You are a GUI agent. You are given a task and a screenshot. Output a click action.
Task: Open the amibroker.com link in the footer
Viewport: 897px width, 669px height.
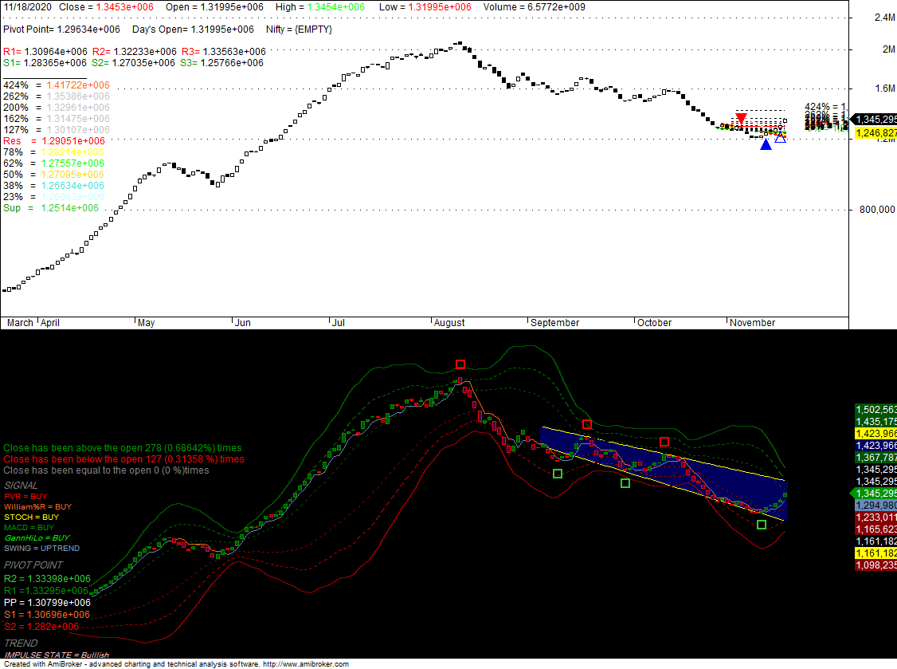[306, 664]
